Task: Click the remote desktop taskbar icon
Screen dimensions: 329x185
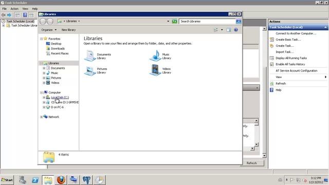Action: pos(74,180)
